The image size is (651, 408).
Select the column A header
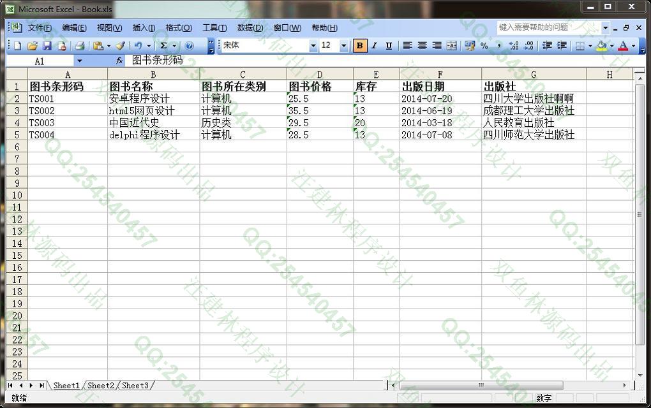pyautogui.click(x=68, y=74)
